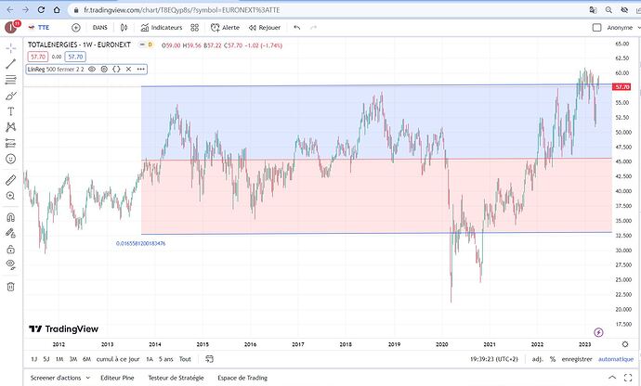Open the DANS interval selector

pyautogui.click(x=99, y=27)
